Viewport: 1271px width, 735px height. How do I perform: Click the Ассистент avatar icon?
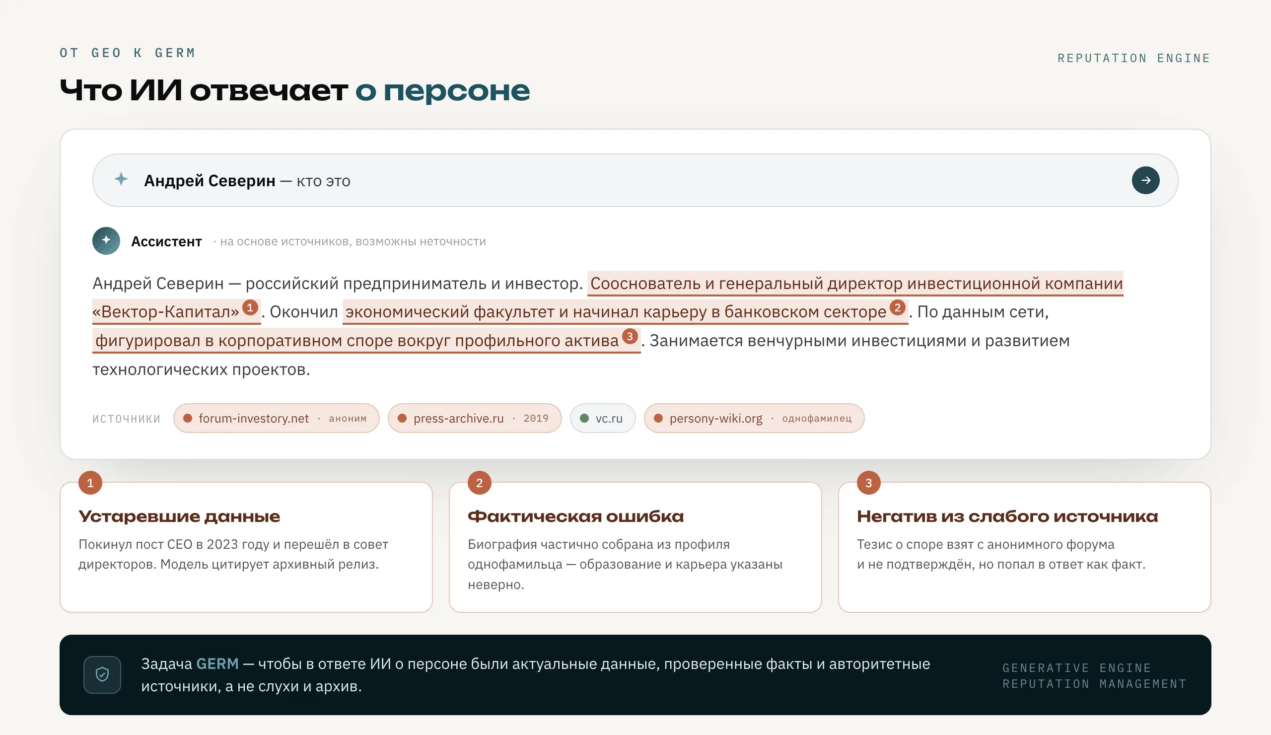106,241
